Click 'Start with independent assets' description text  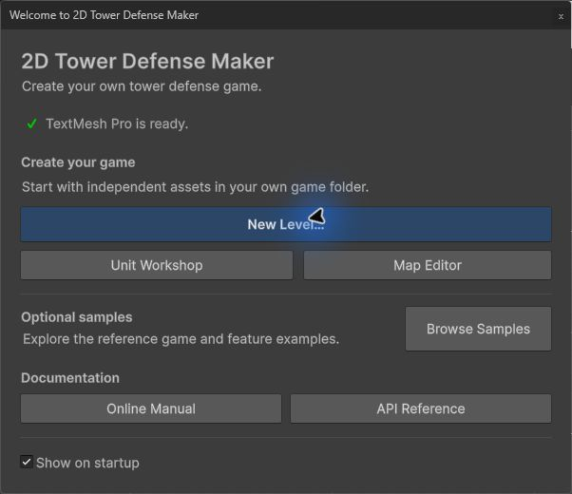coord(195,187)
